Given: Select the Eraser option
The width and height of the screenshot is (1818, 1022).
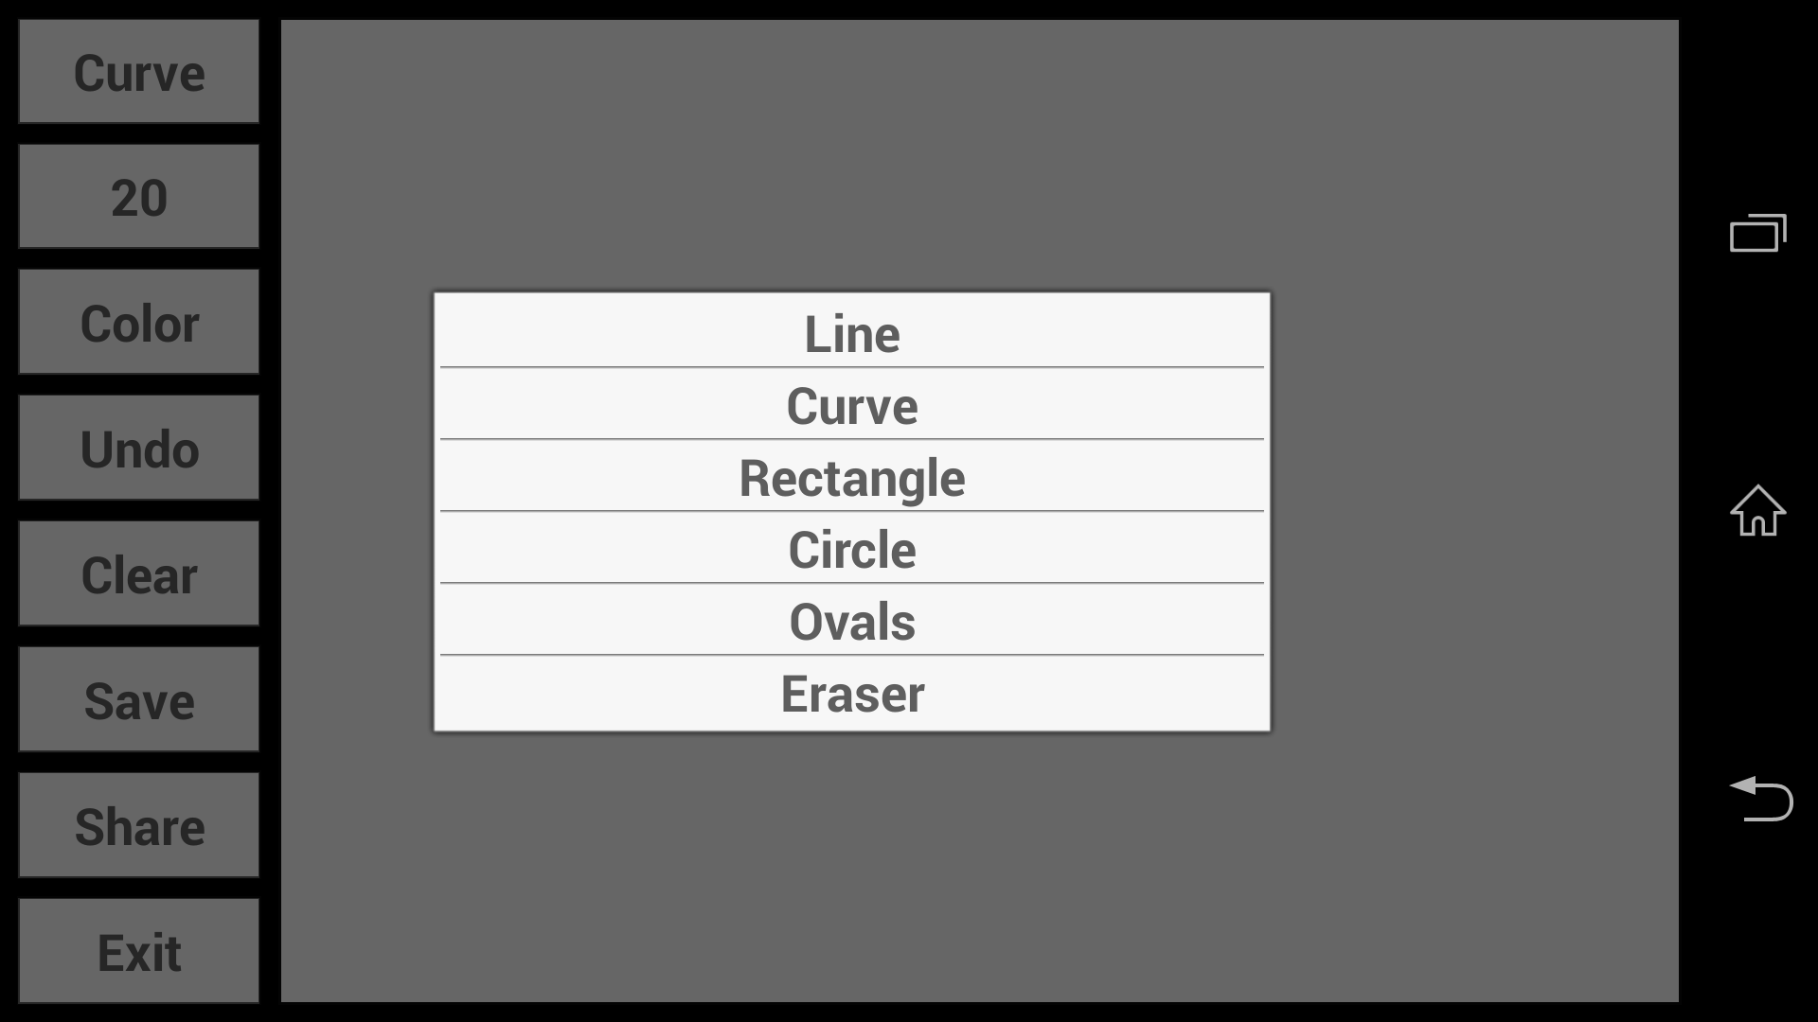Looking at the screenshot, I should (851, 693).
